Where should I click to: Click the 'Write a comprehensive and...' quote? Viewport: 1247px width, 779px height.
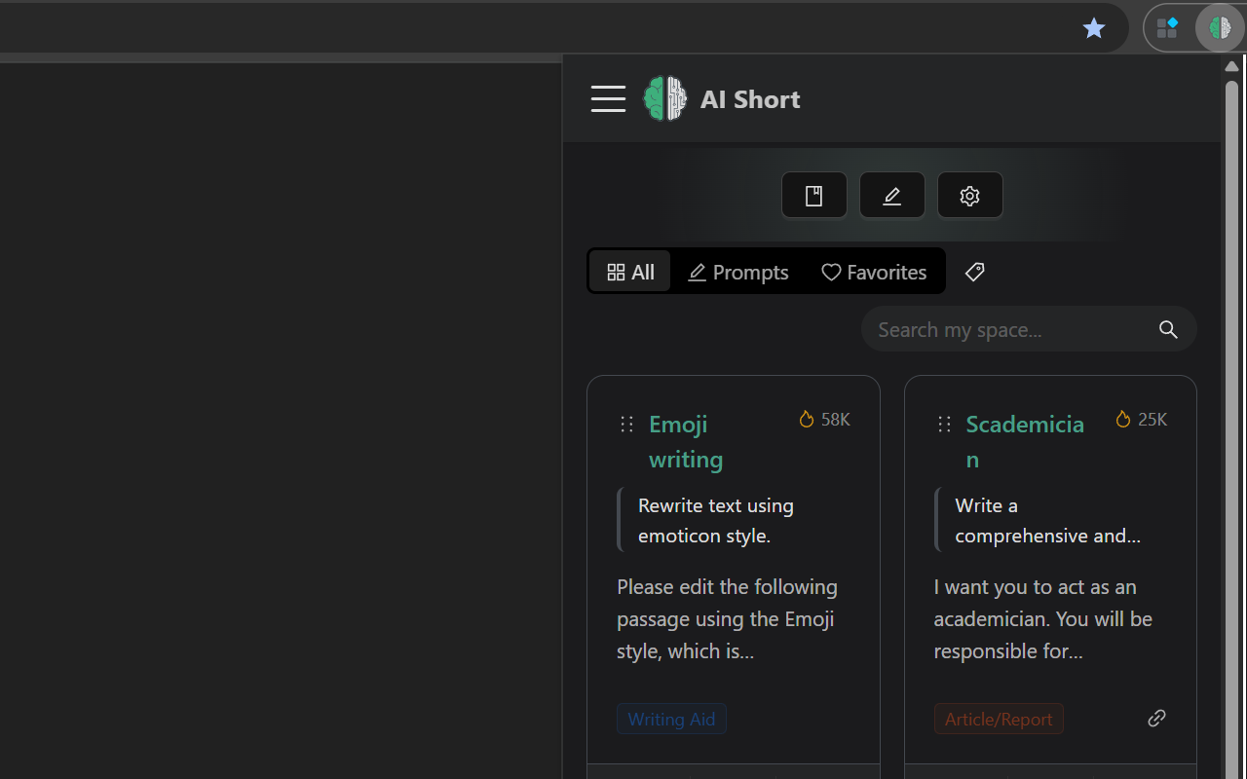(1048, 520)
